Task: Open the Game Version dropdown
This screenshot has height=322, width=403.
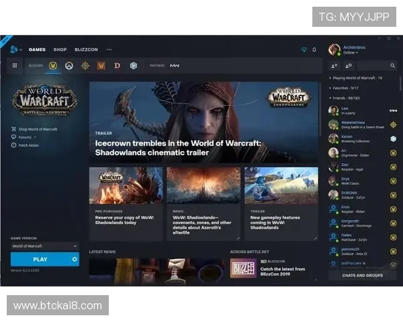Action: [44, 246]
